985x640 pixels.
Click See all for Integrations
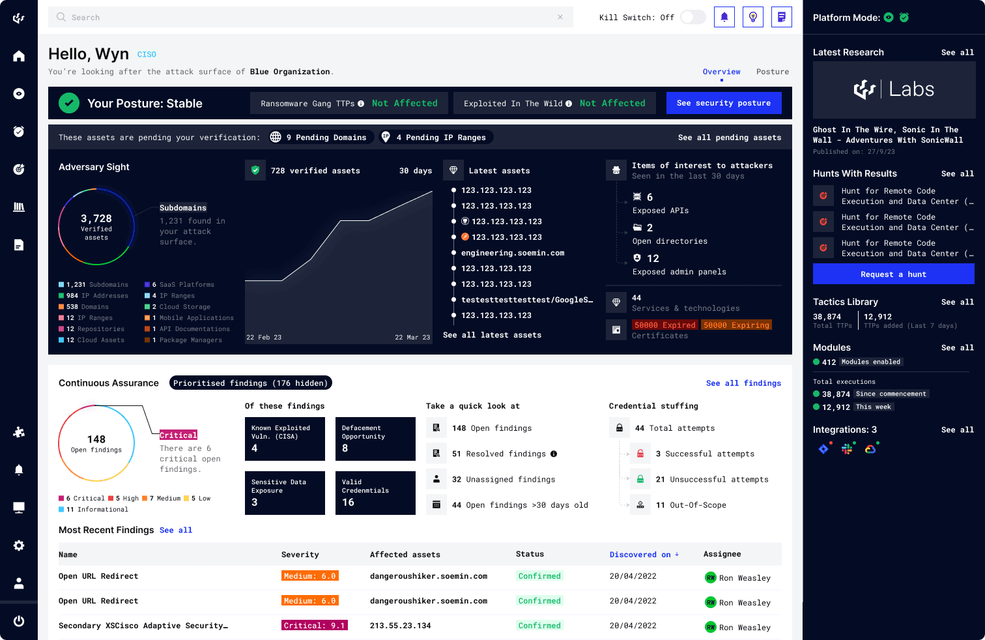tap(958, 430)
